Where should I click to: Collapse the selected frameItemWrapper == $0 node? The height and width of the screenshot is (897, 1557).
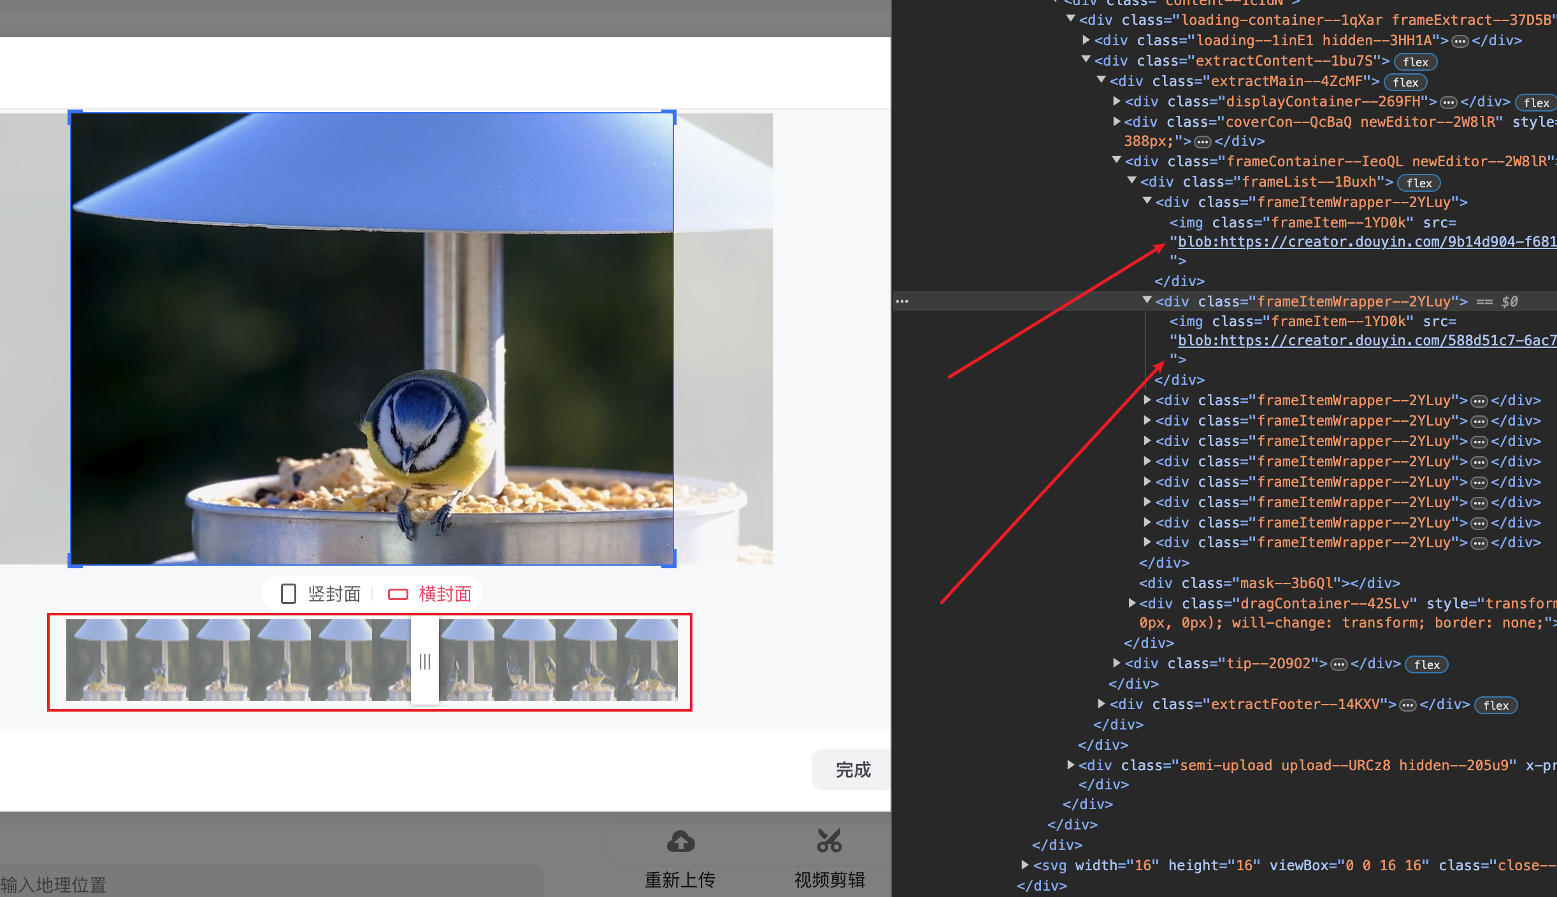[1147, 301]
